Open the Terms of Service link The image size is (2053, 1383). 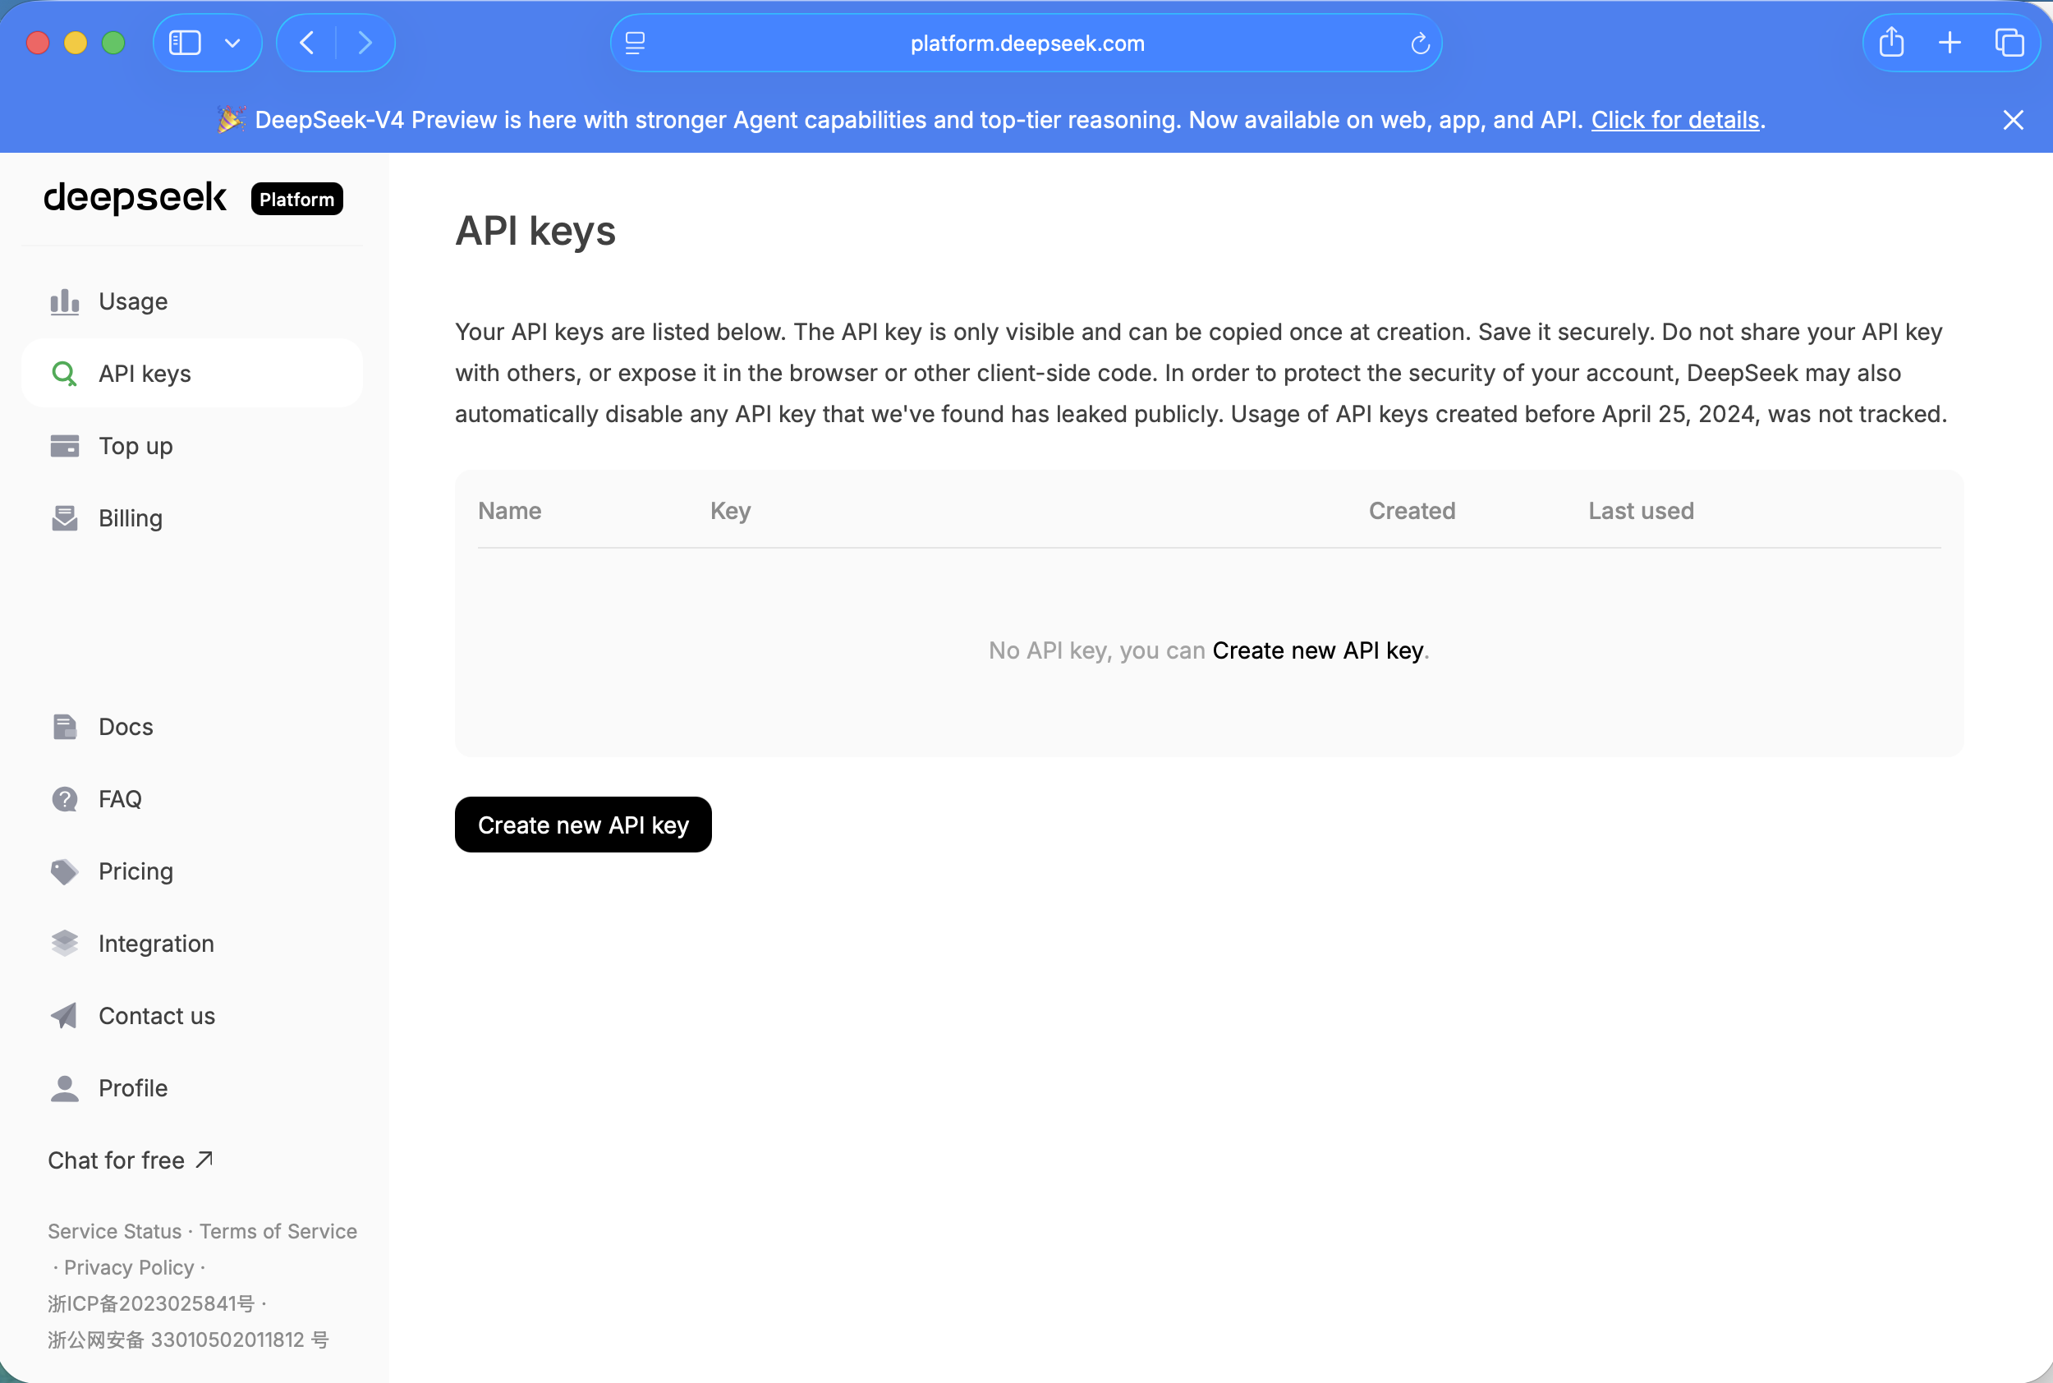coord(278,1231)
